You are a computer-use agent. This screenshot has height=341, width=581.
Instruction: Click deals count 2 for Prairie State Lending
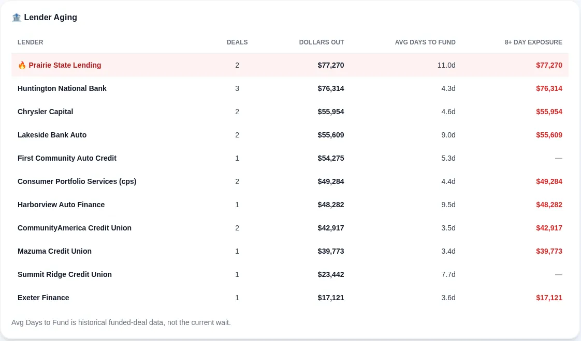237,65
